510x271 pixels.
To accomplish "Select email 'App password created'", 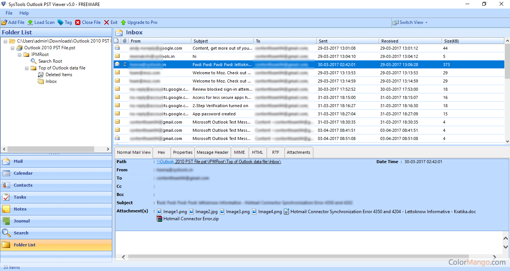I will tap(309, 114).
